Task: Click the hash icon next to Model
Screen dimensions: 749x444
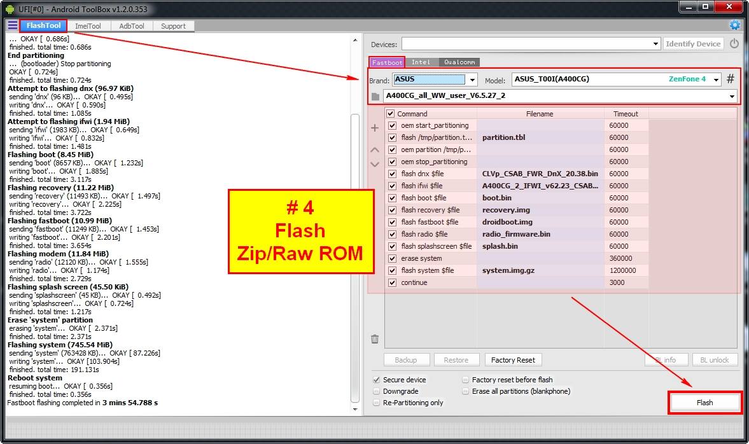Action: pos(731,79)
